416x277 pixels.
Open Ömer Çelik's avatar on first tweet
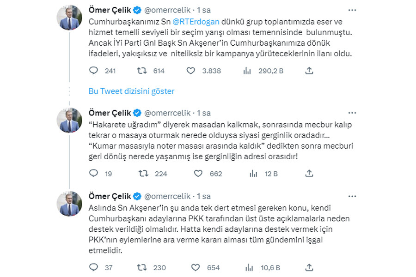click(x=69, y=18)
